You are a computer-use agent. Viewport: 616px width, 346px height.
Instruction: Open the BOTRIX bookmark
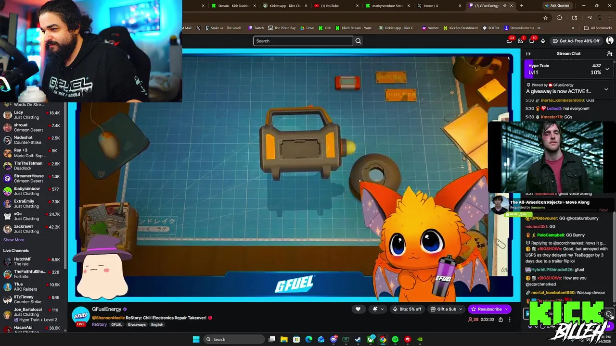[x=490, y=28]
